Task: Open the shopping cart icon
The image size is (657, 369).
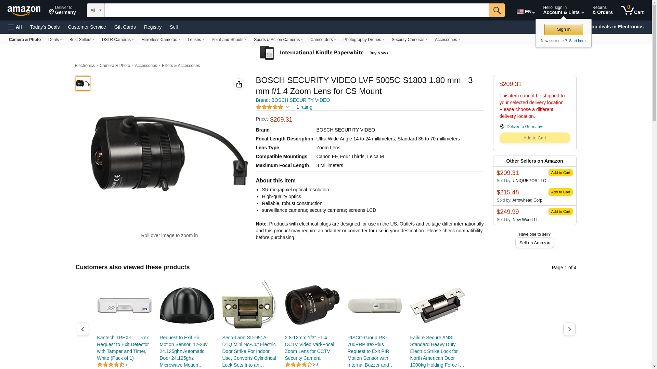Action: pyautogui.click(x=632, y=10)
